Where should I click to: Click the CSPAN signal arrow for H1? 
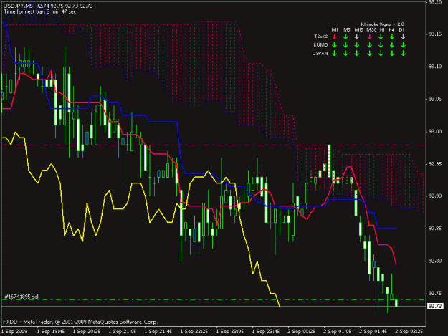point(381,53)
